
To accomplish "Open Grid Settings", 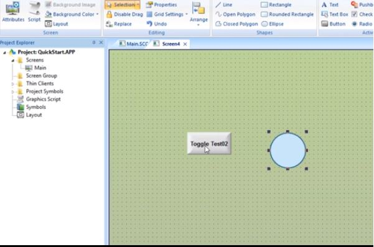I will tap(165, 14).
